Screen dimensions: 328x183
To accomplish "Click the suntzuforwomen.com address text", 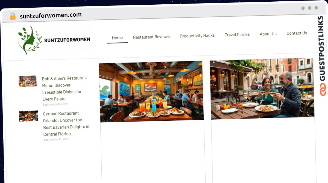I will 51,15.
